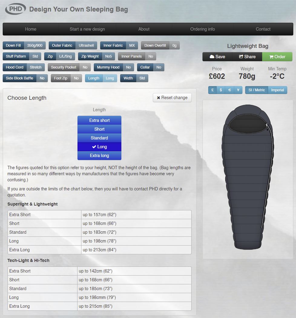Click Start a new design

(87, 29)
